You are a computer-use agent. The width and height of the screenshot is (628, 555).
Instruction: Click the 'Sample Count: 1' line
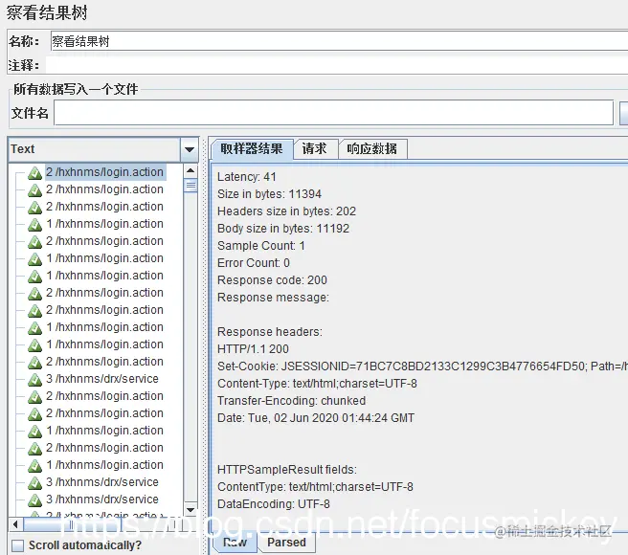[260, 246]
